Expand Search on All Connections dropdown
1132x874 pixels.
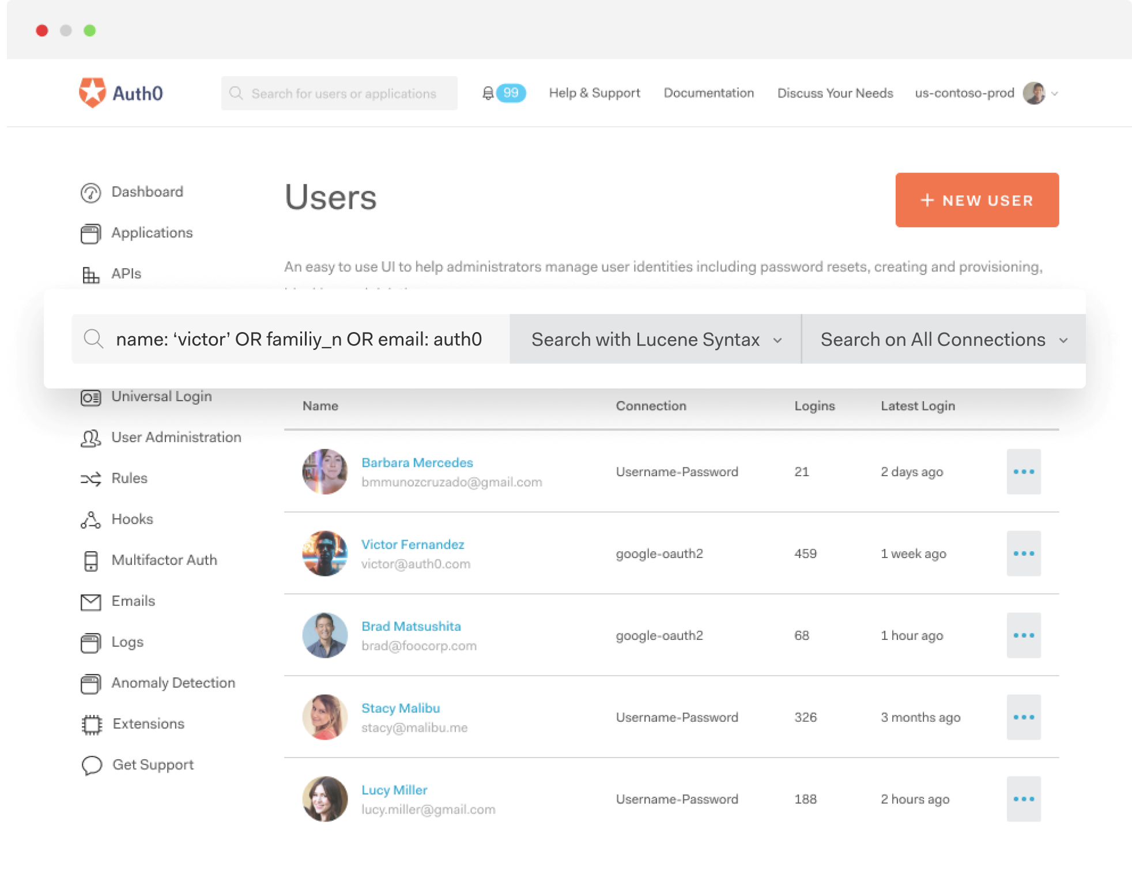tap(944, 339)
